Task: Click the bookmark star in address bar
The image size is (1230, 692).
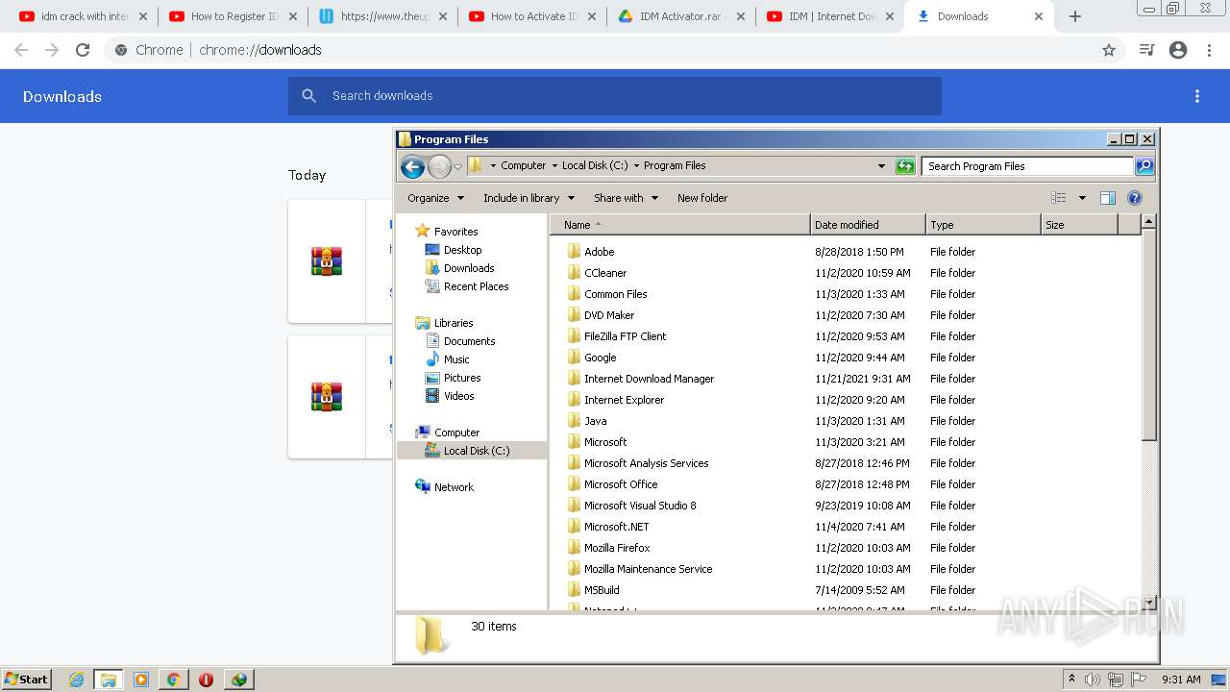Action: pyautogui.click(x=1109, y=50)
